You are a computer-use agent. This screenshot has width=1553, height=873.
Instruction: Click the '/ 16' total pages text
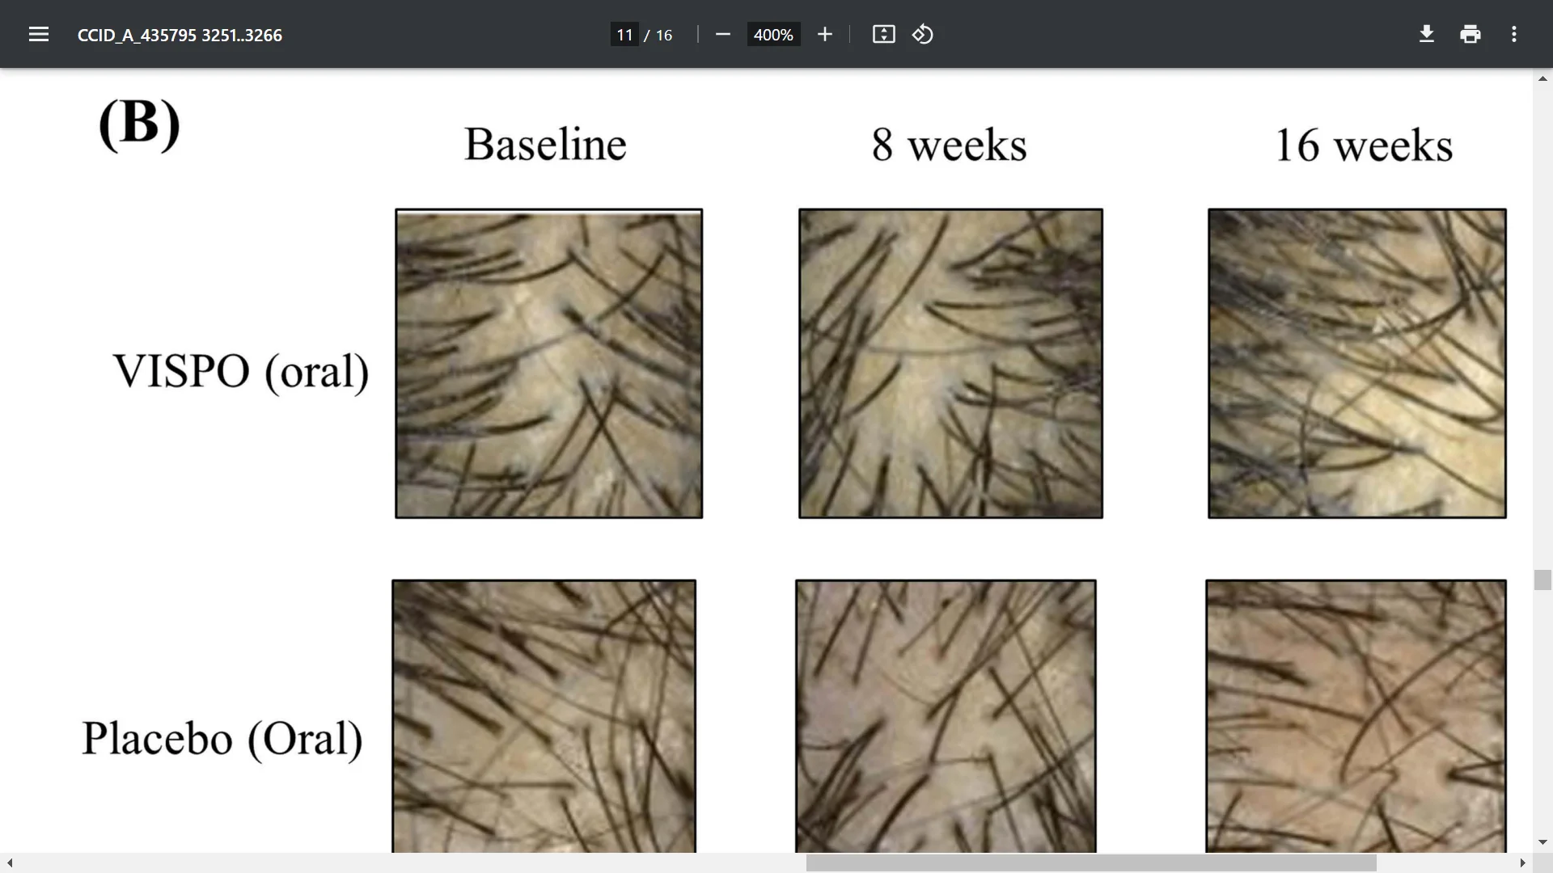(658, 35)
